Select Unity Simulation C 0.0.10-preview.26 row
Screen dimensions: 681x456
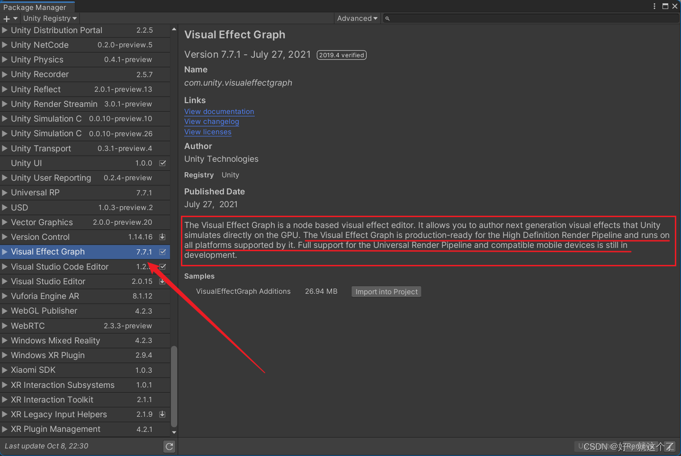coord(85,133)
